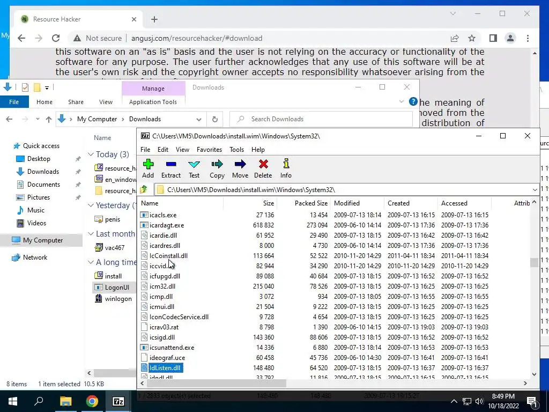Open the Explorer Home ribbon tab
The height and width of the screenshot is (412, 549).
pos(44,102)
